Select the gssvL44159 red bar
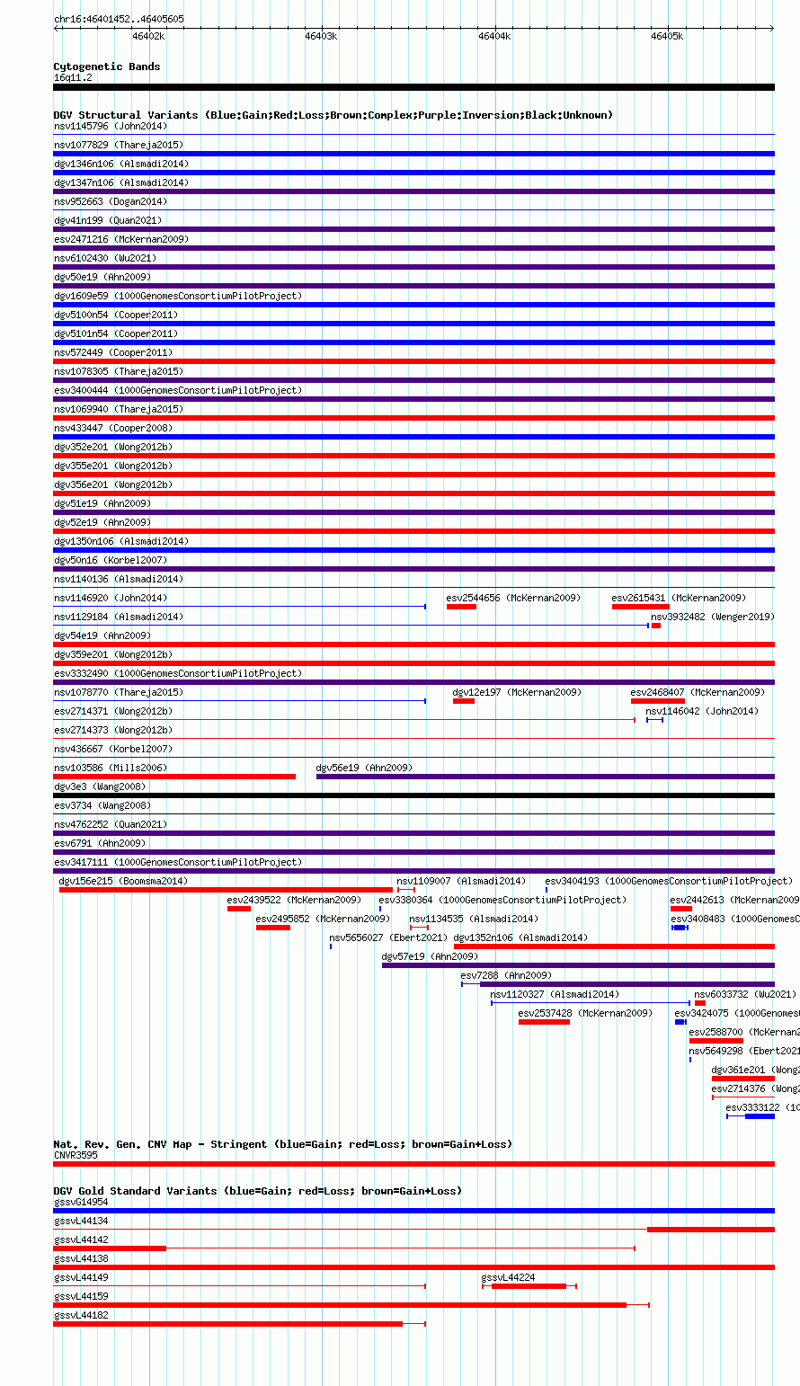This screenshot has width=800, height=1386. tap(351, 1305)
